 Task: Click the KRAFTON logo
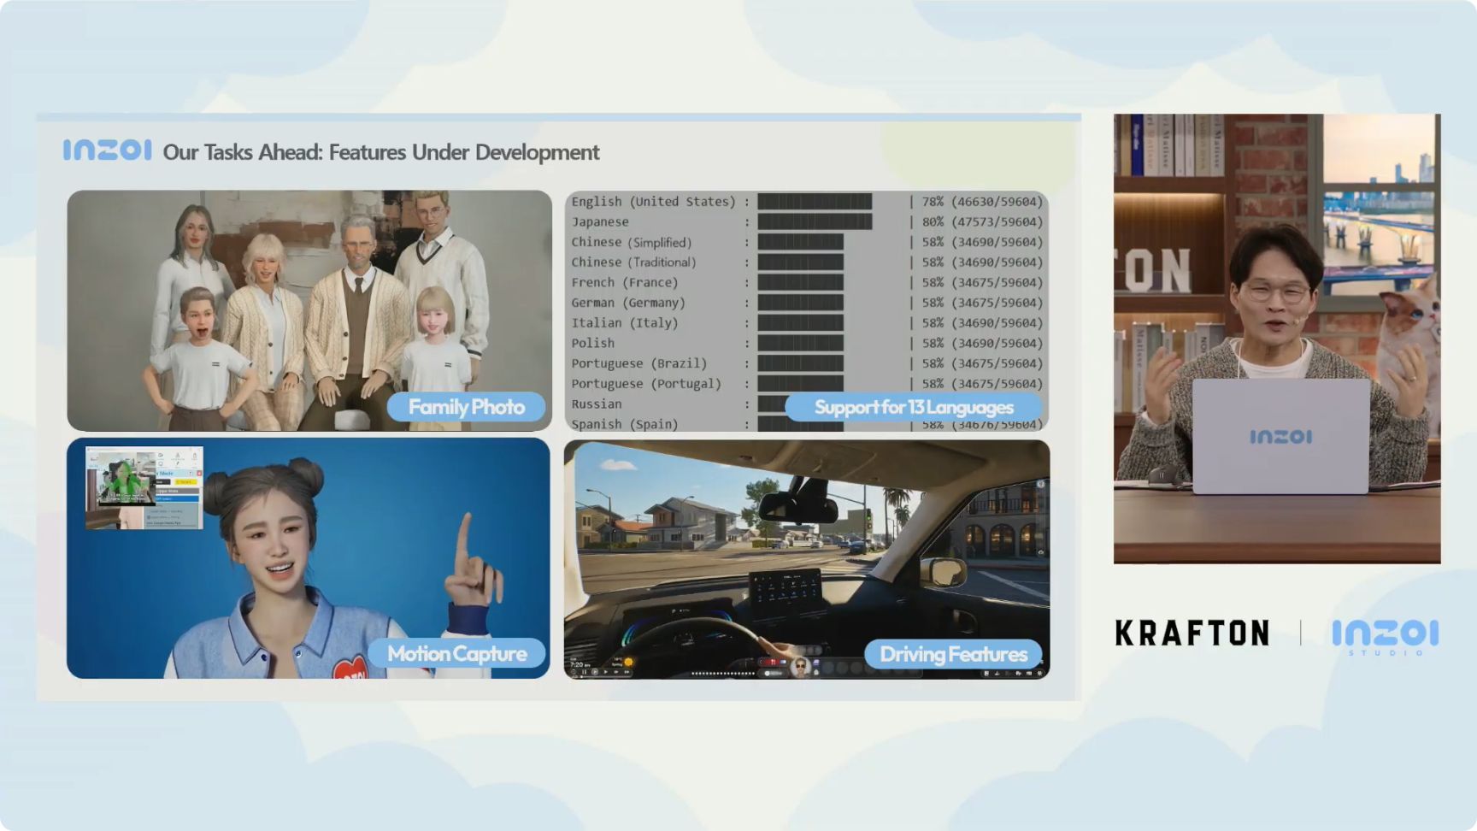[1192, 634]
